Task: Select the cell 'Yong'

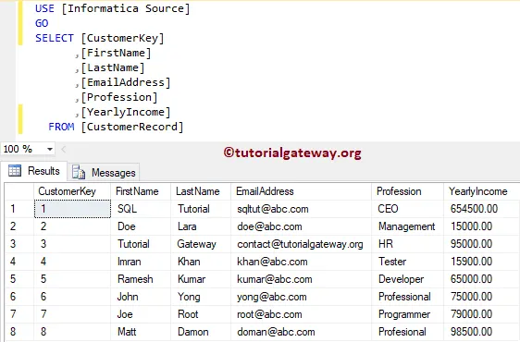Action: (201, 297)
